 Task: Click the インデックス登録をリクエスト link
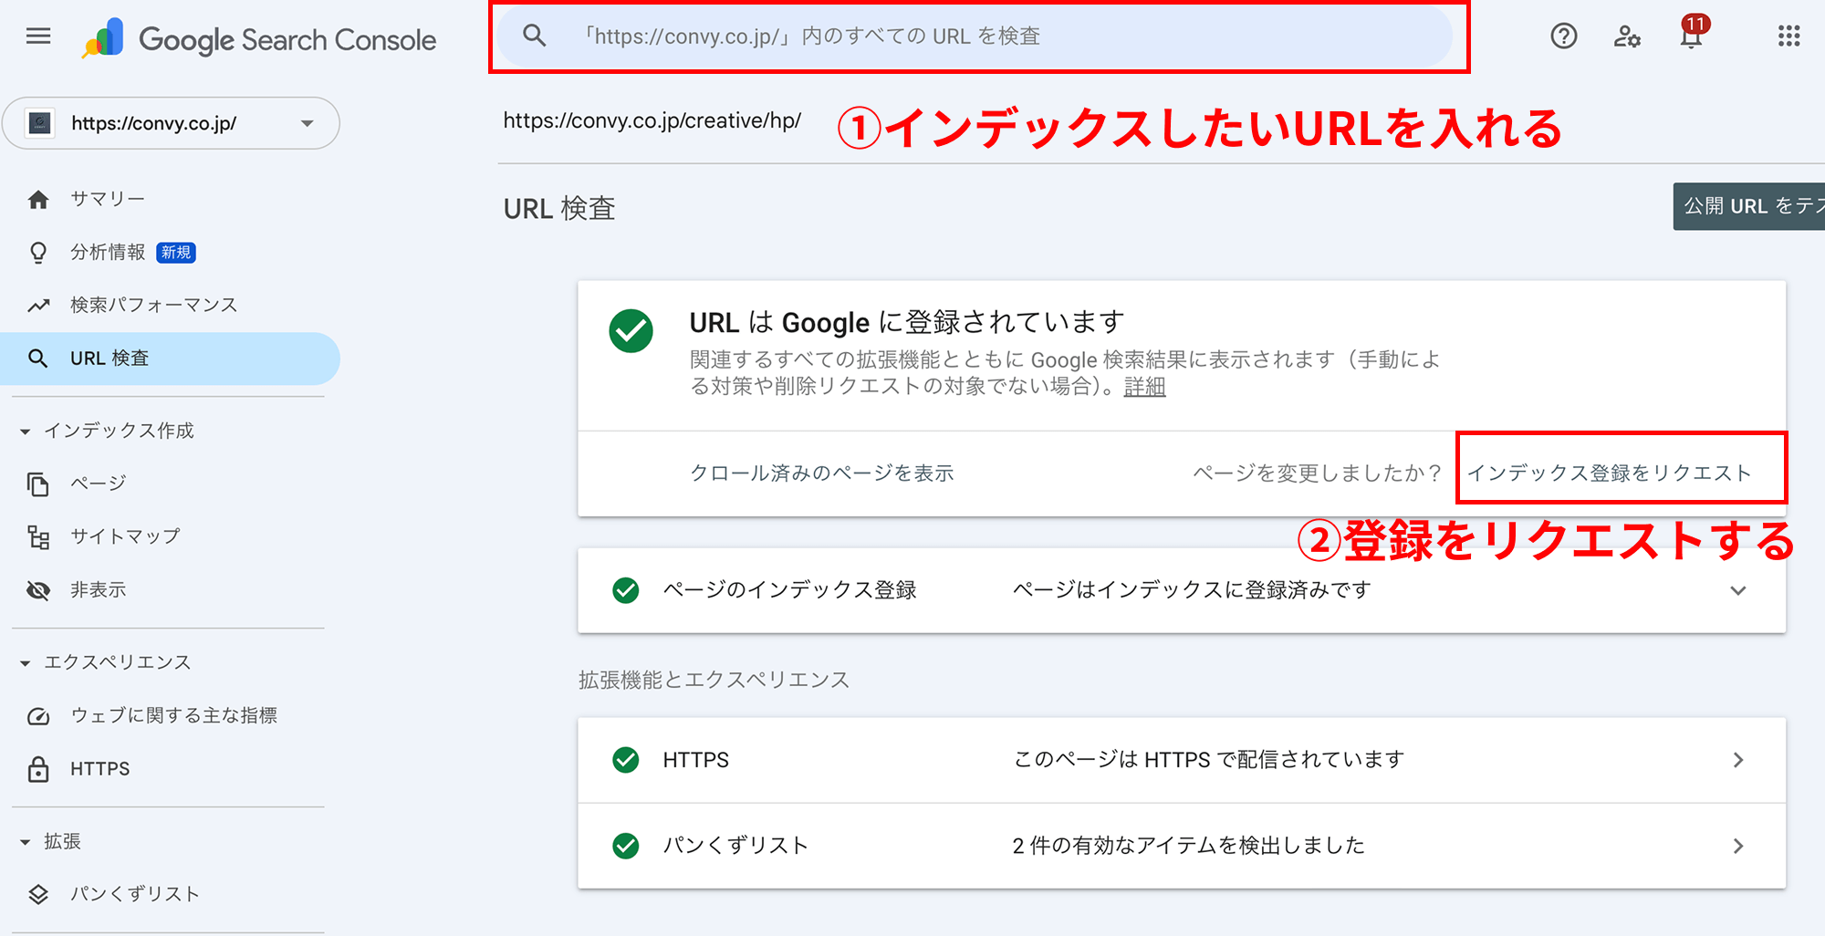(1622, 472)
